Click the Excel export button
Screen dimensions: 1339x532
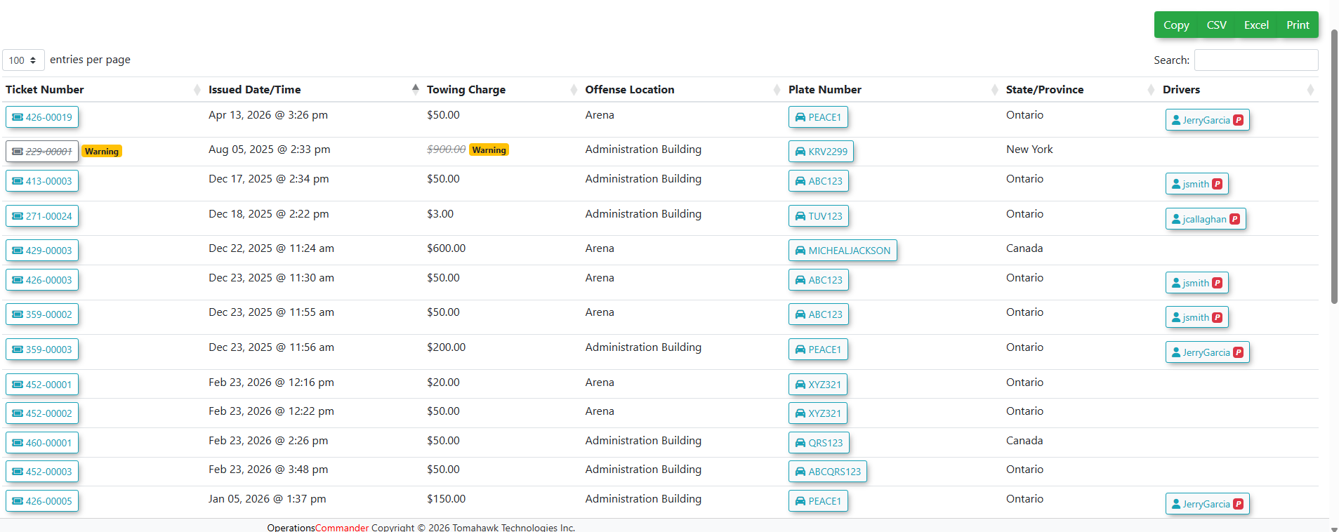1255,25
